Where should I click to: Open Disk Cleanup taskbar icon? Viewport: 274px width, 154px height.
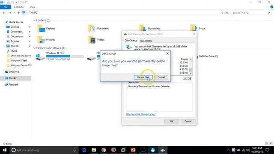(x=163, y=150)
